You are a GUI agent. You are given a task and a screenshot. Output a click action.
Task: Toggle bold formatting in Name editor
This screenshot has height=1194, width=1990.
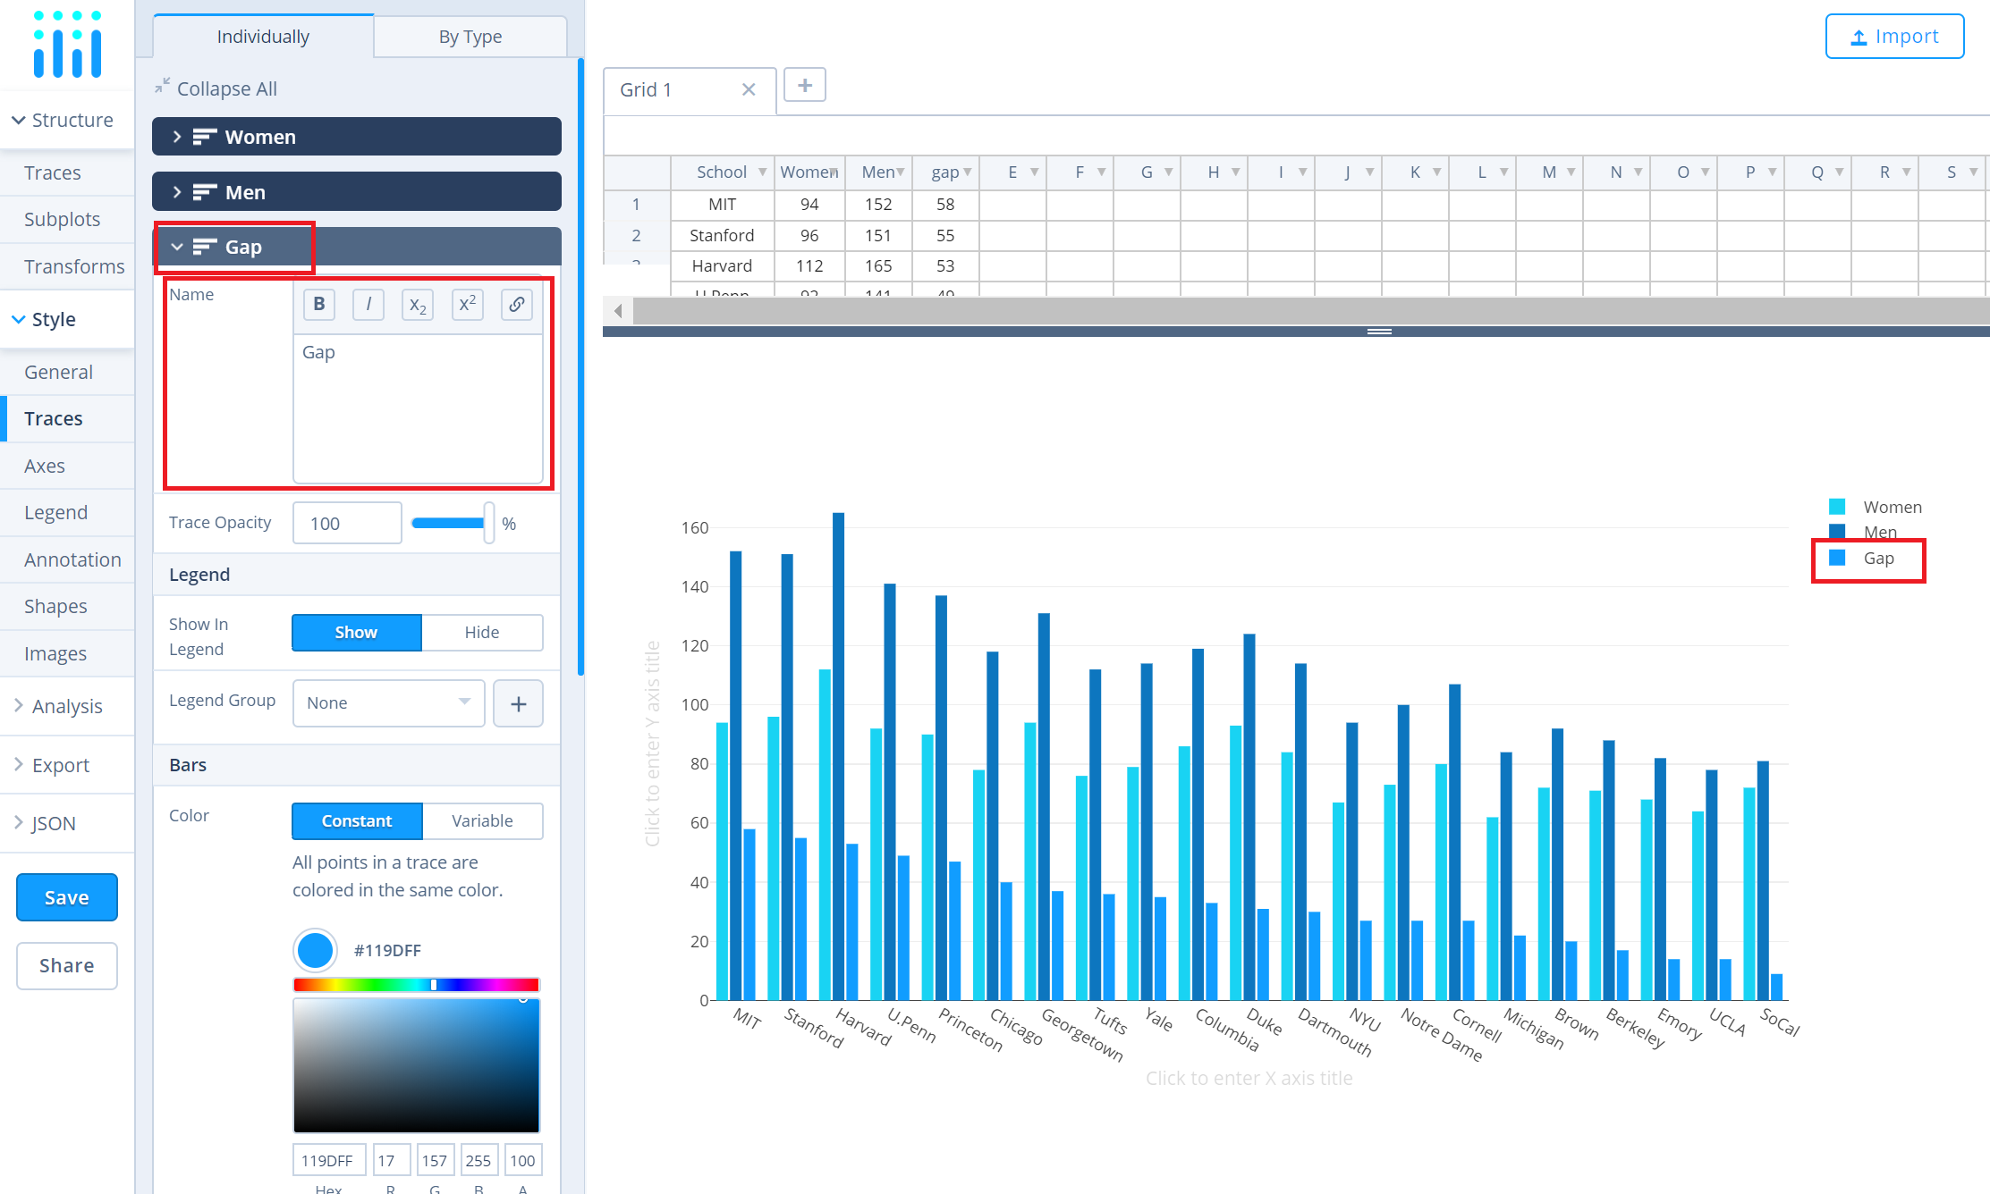pos(319,305)
